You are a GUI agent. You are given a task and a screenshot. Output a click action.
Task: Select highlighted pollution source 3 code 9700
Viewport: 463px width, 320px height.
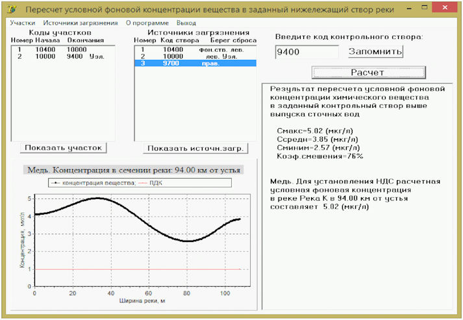tap(195, 63)
